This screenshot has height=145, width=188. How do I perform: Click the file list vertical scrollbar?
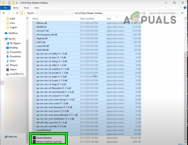pos(185,96)
